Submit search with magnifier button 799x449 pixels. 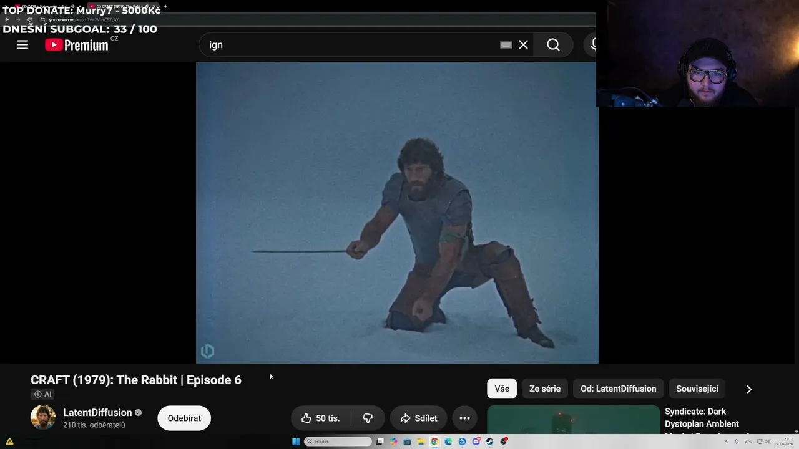553,45
